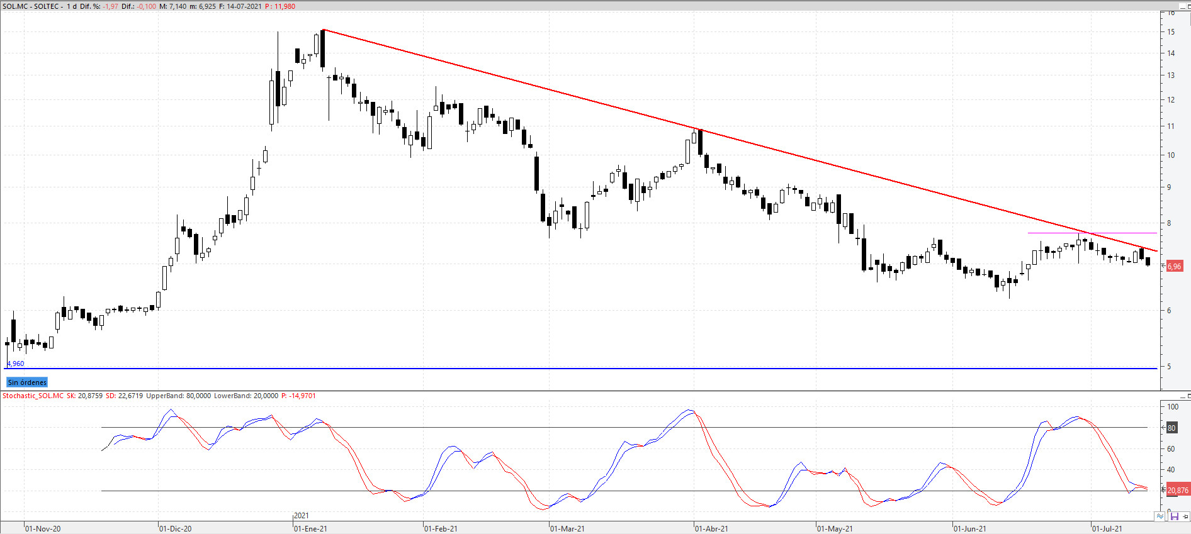Click the 20,876 stochastic value tag

click(x=1178, y=490)
